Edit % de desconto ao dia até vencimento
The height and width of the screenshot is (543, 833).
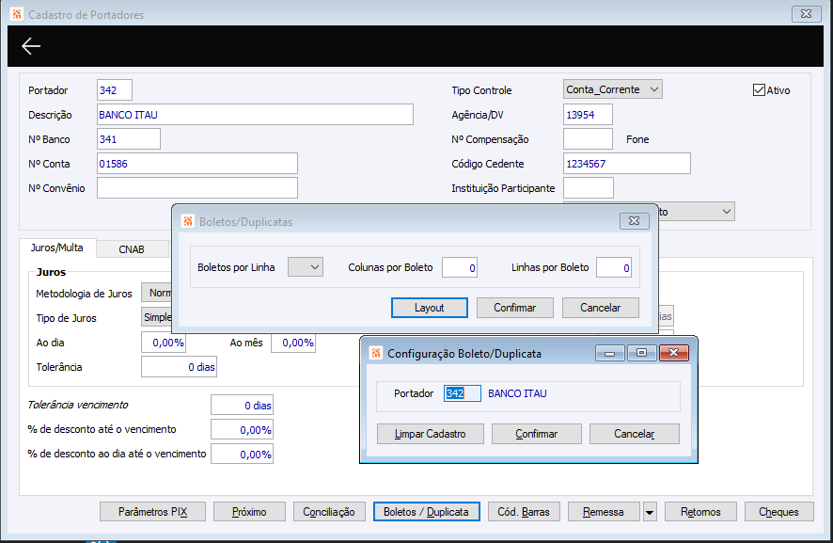[x=242, y=454]
